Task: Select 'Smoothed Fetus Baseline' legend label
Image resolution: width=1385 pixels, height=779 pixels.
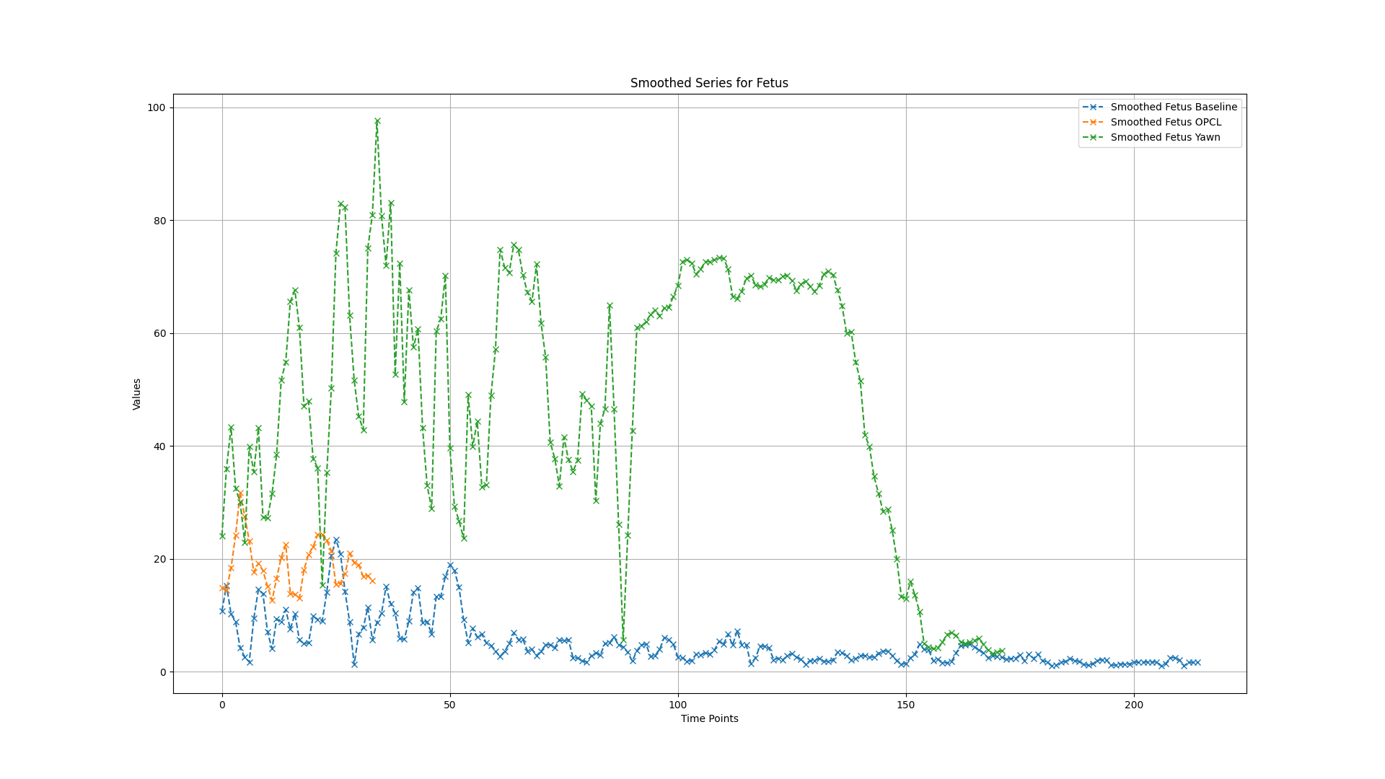Action: point(1174,107)
